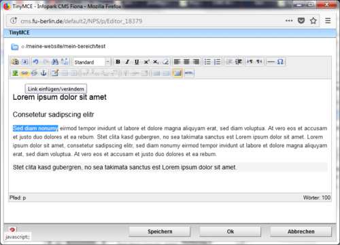Open the Firefox hamburger menu
The height and width of the screenshot is (245, 340).
tap(328, 21)
